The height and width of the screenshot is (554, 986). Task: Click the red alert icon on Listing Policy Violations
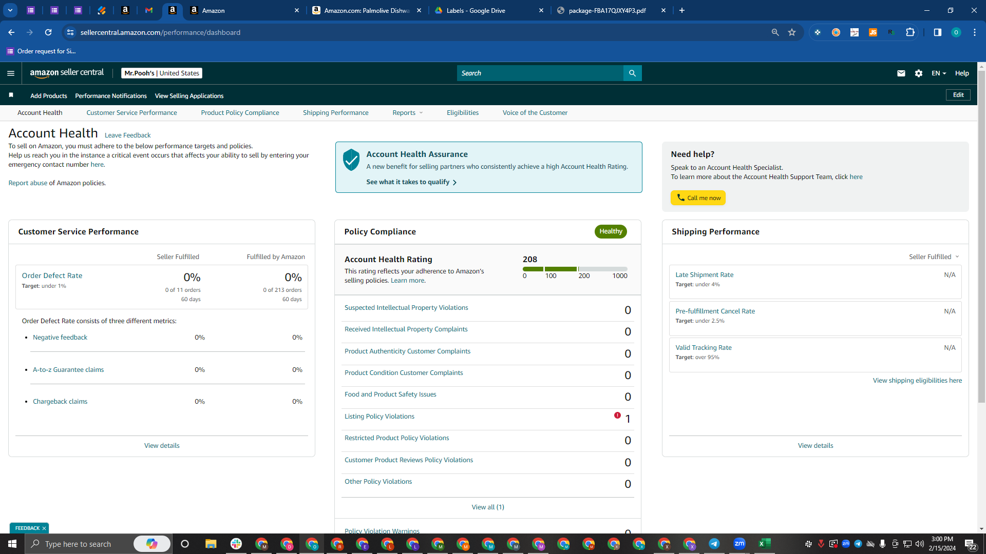(x=617, y=415)
